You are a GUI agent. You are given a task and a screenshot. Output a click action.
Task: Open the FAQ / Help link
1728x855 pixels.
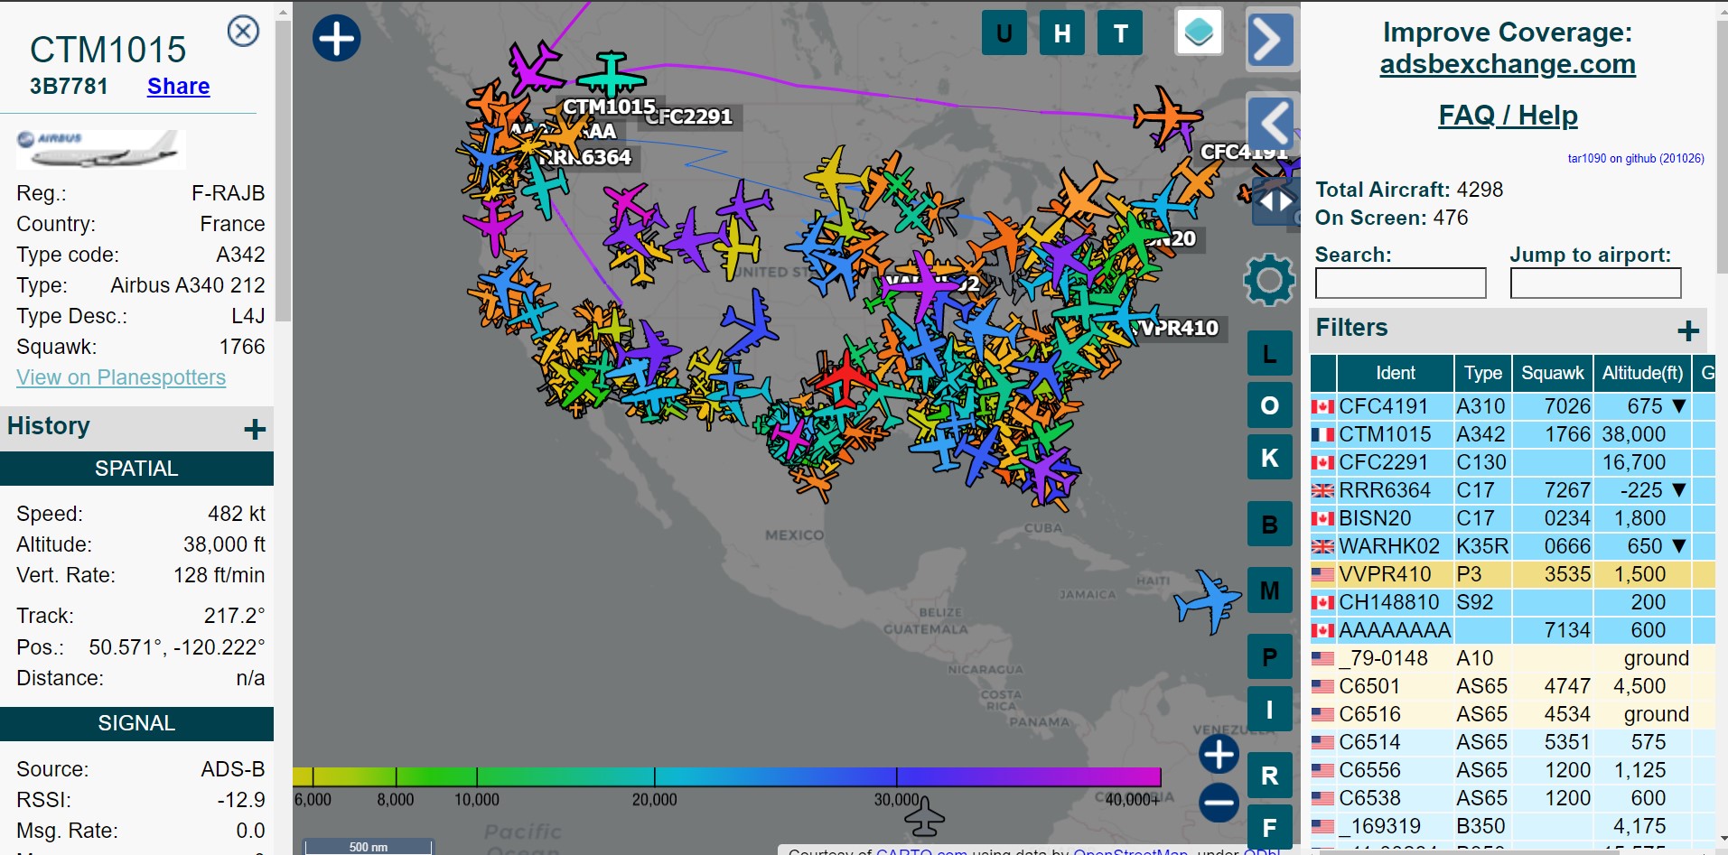click(x=1508, y=115)
